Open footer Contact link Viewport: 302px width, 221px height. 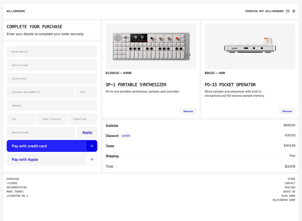[x=290, y=183]
